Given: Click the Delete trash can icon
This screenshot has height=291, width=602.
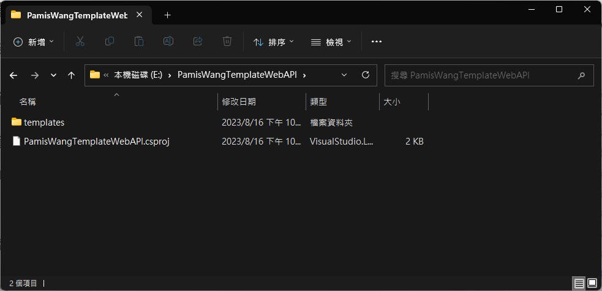Looking at the screenshot, I should (x=227, y=42).
